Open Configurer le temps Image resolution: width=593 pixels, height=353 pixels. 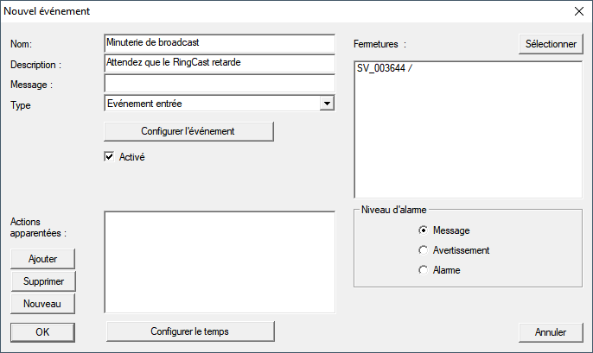click(x=189, y=331)
